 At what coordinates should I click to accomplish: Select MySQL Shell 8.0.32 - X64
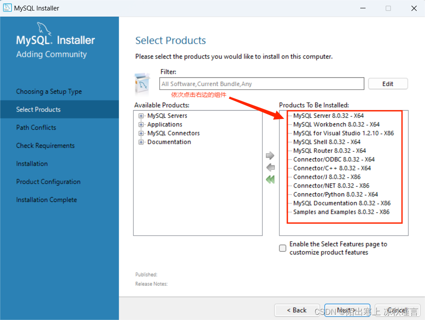pyautogui.click(x=327, y=142)
